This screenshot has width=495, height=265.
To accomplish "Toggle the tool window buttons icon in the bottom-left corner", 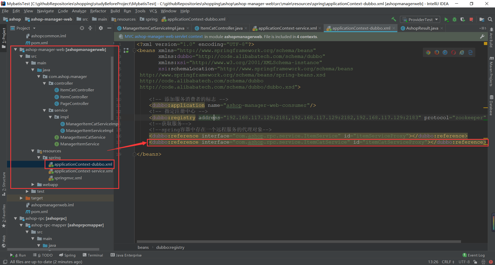I will (5, 262).
